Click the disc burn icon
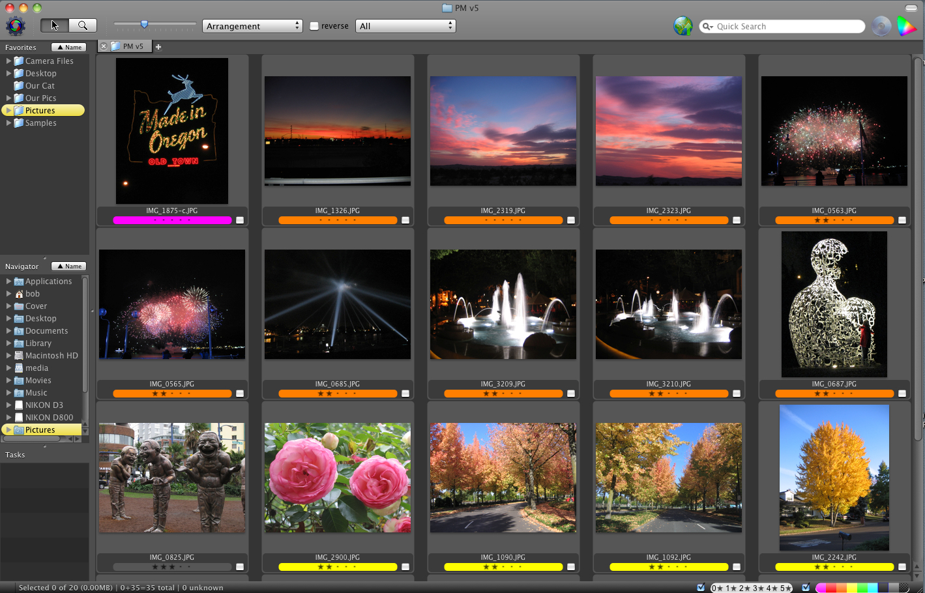Viewport: 925px width, 593px height. tap(881, 26)
